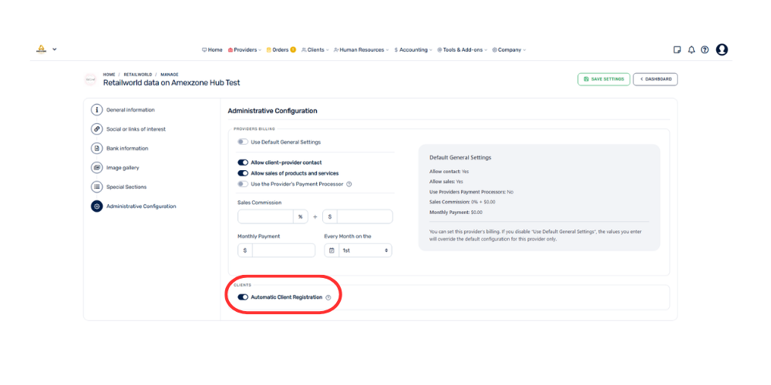Viewport: 771px width, 385px height.
Task: Click the Amexzone logo icon
Action: (41, 49)
